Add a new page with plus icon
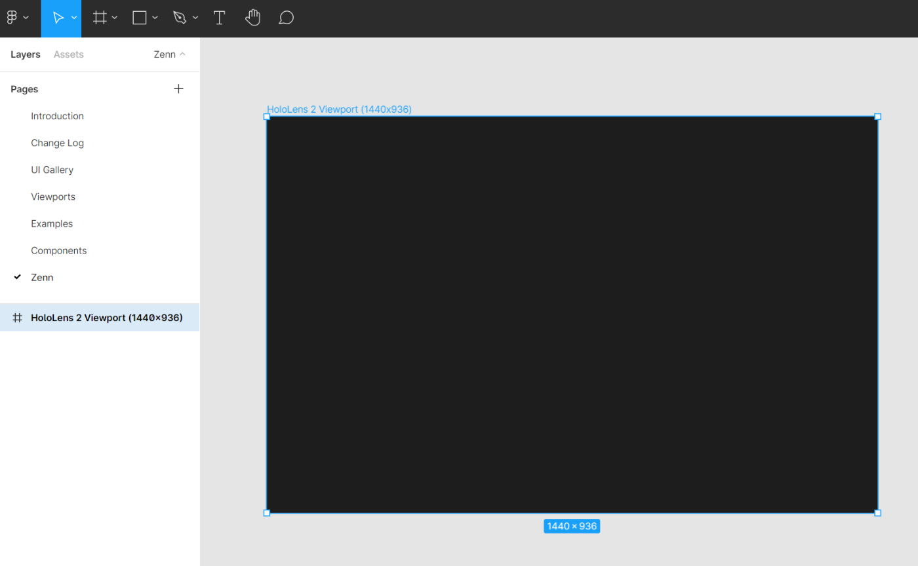This screenshot has width=918, height=566. tap(178, 88)
